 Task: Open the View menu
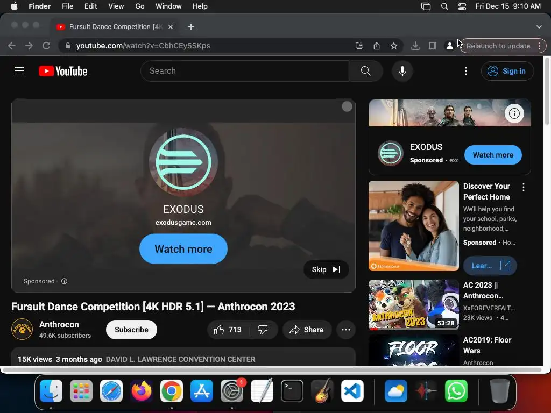point(116,6)
